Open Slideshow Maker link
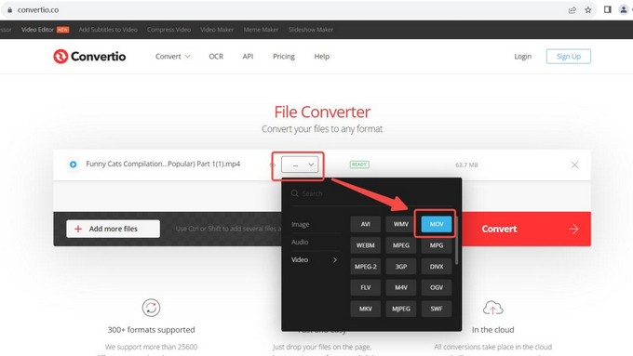Viewport: 633px width, 356px height. tap(311, 30)
